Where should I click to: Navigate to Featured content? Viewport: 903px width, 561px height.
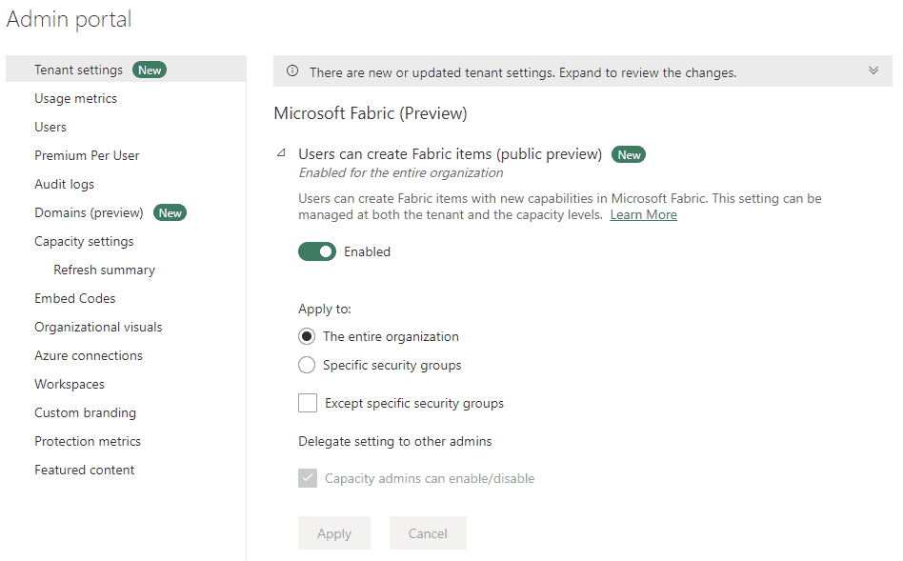tap(84, 470)
